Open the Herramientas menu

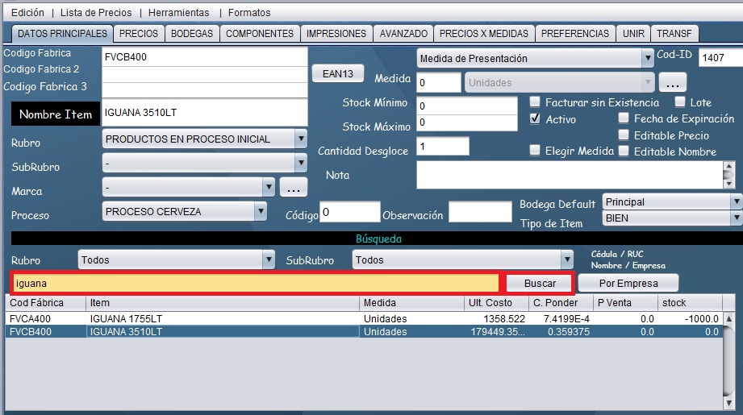(178, 13)
